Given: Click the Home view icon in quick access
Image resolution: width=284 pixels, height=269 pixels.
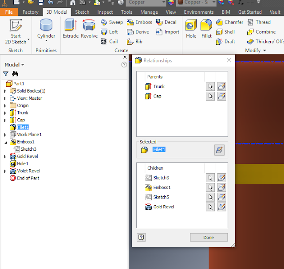Looking at the screenshot, I should (x=73, y=2).
